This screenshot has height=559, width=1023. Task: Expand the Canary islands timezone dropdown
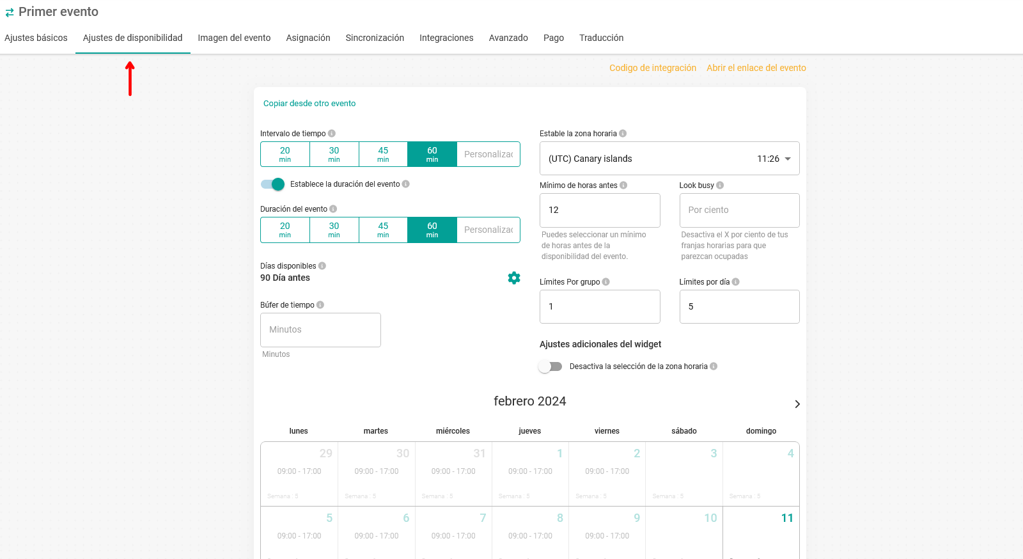pos(788,159)
